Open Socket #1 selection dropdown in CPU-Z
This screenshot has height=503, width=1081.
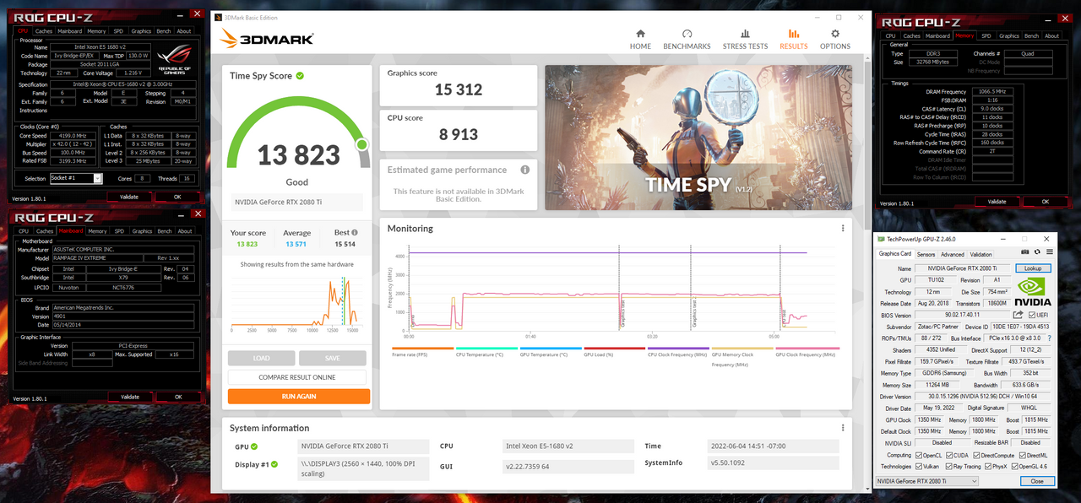pyautogui.click(x=76, y=178)
